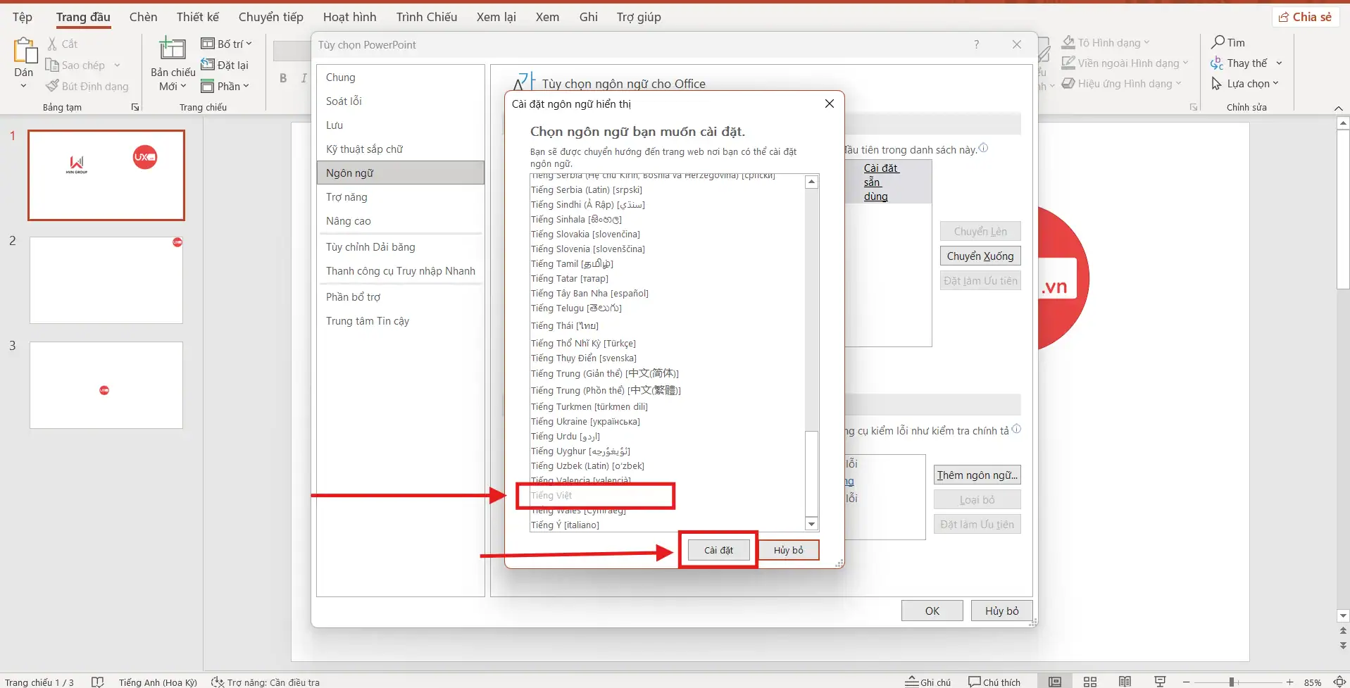Toggle Ghi chú notes pane

(x=927, y=682)
